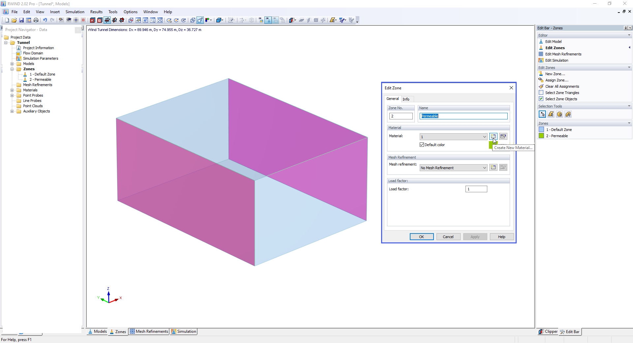The image size is (633, 343).
Task: Switch to the Clipper tab
Action: pos(548,331)
